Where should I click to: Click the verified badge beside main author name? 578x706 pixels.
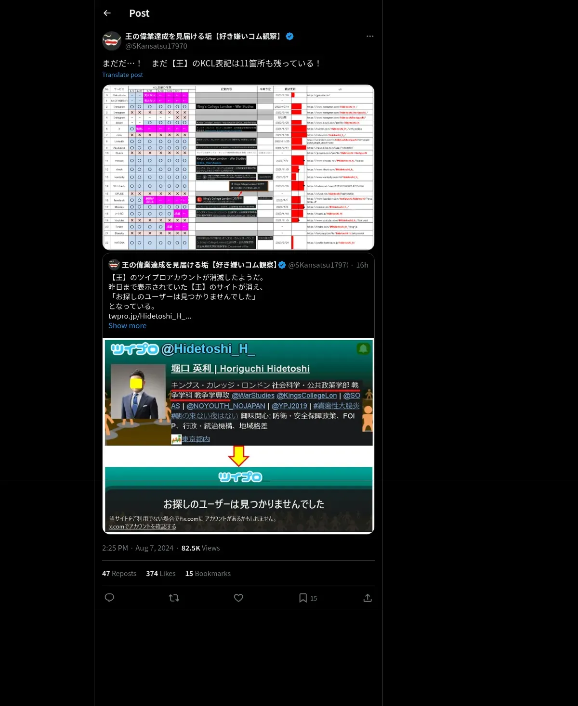pos(289,36)
